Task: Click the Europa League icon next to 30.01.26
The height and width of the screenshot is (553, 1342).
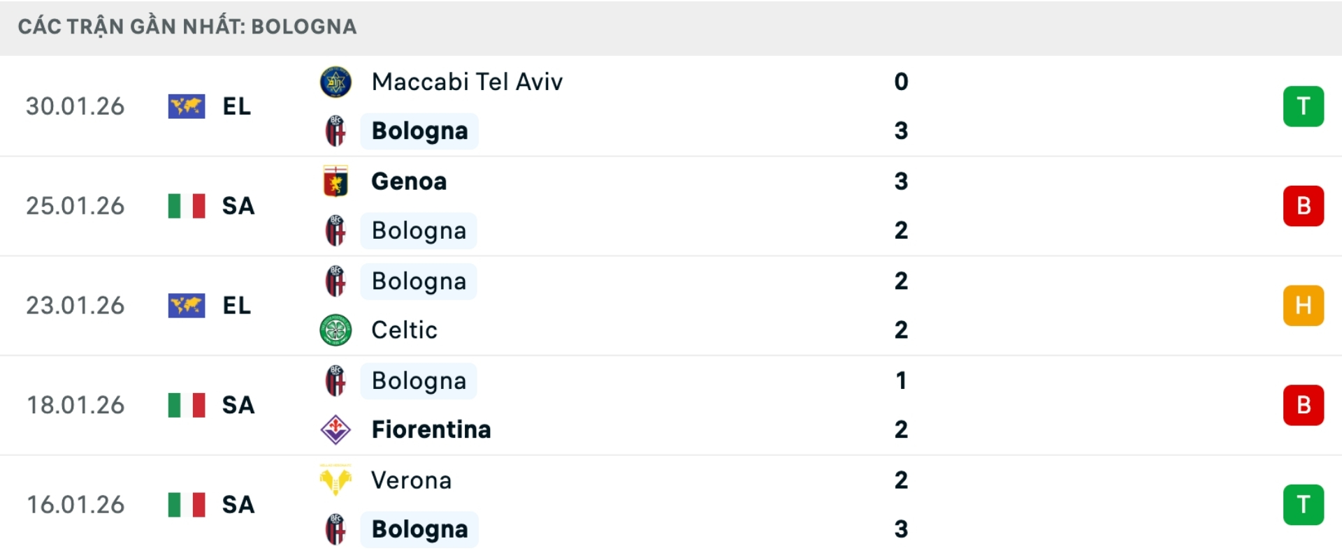Action: coord(186,106)
